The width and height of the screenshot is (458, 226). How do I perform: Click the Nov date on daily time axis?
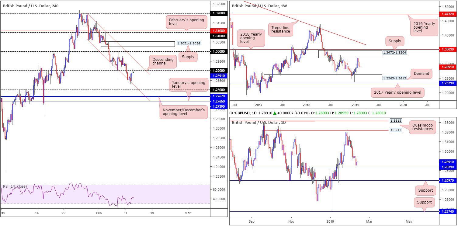pyautogui.click(x=291, y=221)
